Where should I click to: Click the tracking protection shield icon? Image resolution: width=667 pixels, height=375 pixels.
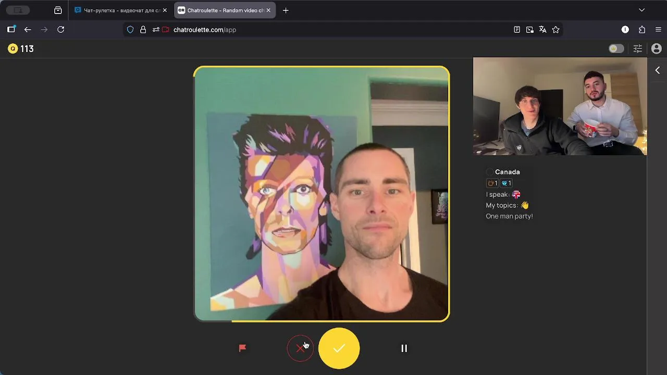(x=130, y=30)
